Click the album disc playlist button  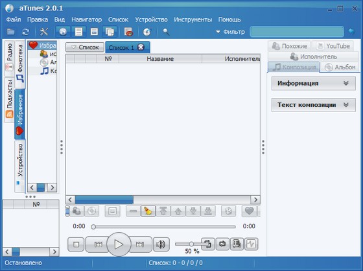[91, 211]
